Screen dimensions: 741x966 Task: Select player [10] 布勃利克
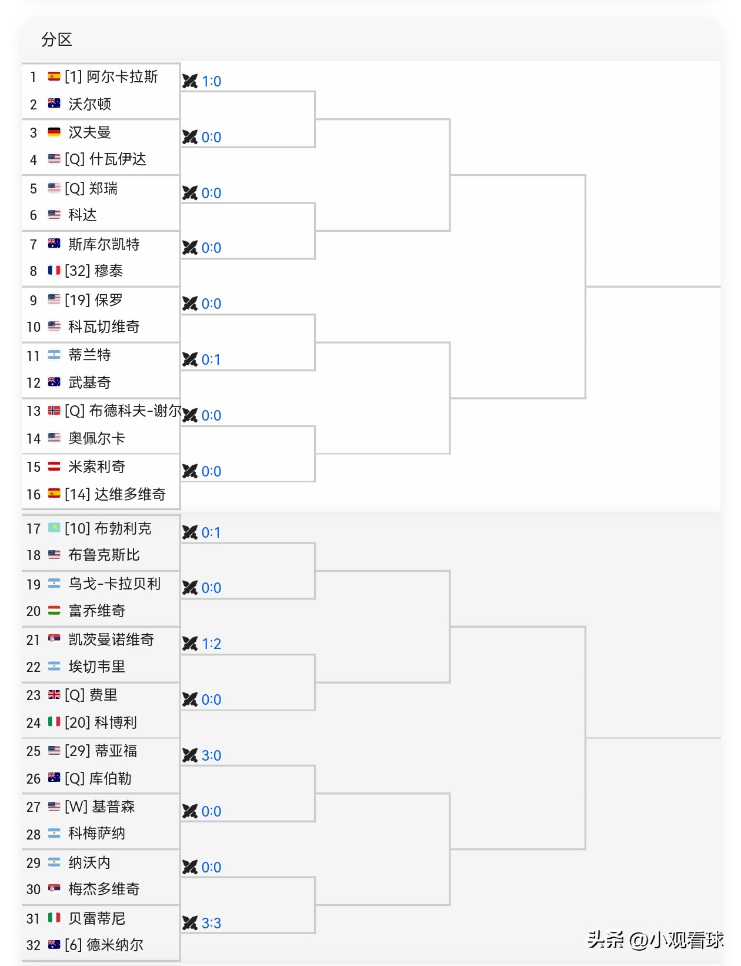pyautogui.click(x=108, y=528)
